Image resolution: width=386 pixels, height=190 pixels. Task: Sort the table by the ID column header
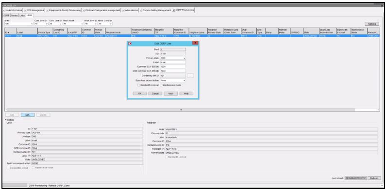pyautogui.click(x=10, y=31)
